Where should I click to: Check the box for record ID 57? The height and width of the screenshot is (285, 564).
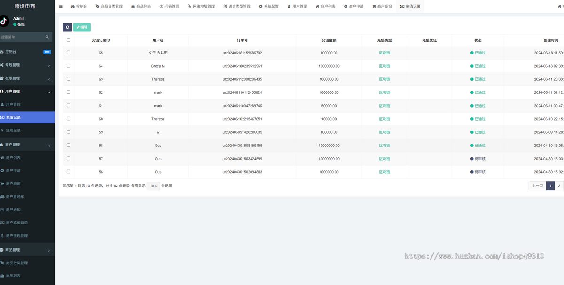point(68,159)
